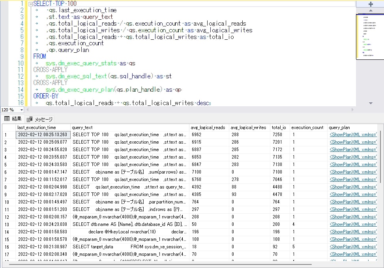Click the query_text column header
384x268 pixels.
tap(130, 128)
